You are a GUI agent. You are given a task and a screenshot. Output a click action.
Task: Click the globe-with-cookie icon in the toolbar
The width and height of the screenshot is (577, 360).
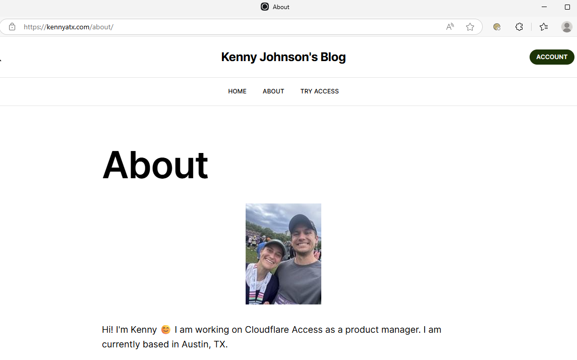497,27
